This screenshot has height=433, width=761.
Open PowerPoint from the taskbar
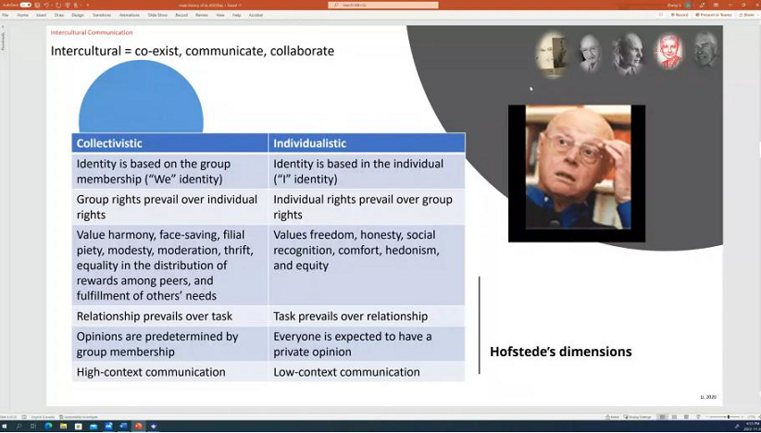coord(139,427)
